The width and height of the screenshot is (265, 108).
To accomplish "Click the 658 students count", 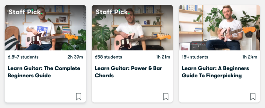I will click(108, 57).
